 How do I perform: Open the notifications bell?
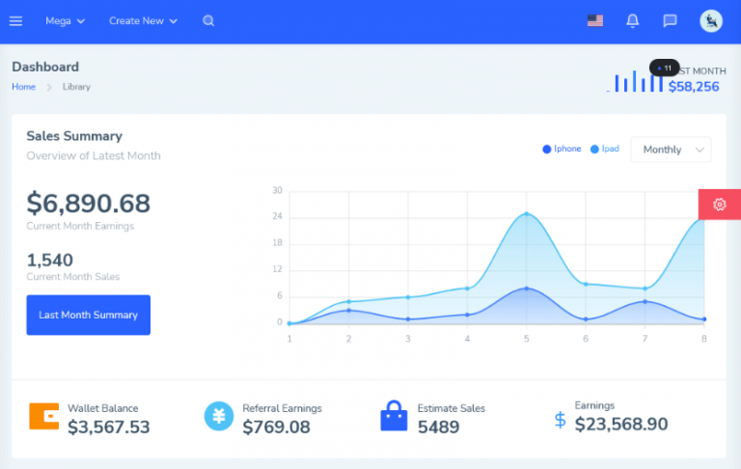(632, 21)
